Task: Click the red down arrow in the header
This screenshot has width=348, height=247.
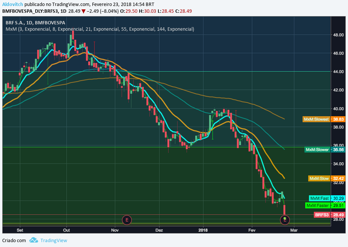Action: pyautogui.click(x=83, y=11)
